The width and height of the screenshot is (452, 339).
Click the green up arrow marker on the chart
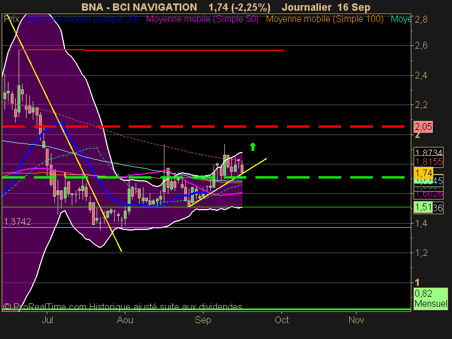[x=253, y=147]
